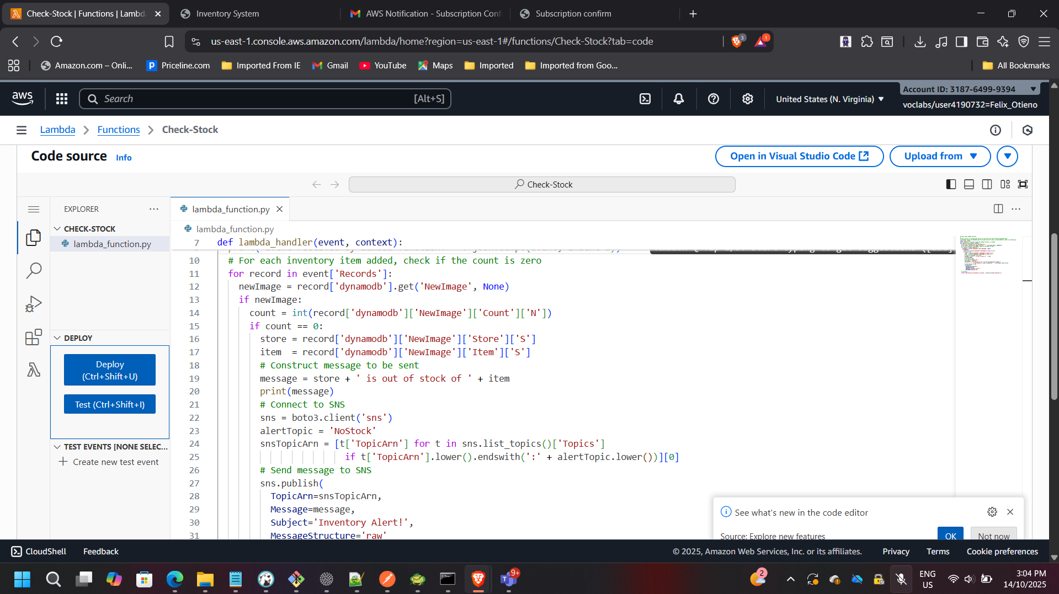Click the notifications bell icon
Viewport: 1059px width, 594px height.
coord(678,98)
